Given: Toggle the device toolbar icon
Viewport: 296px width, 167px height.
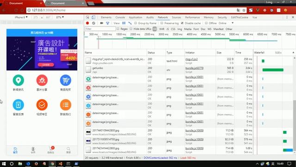Looking at the screenshot, I should click(93, 17).
